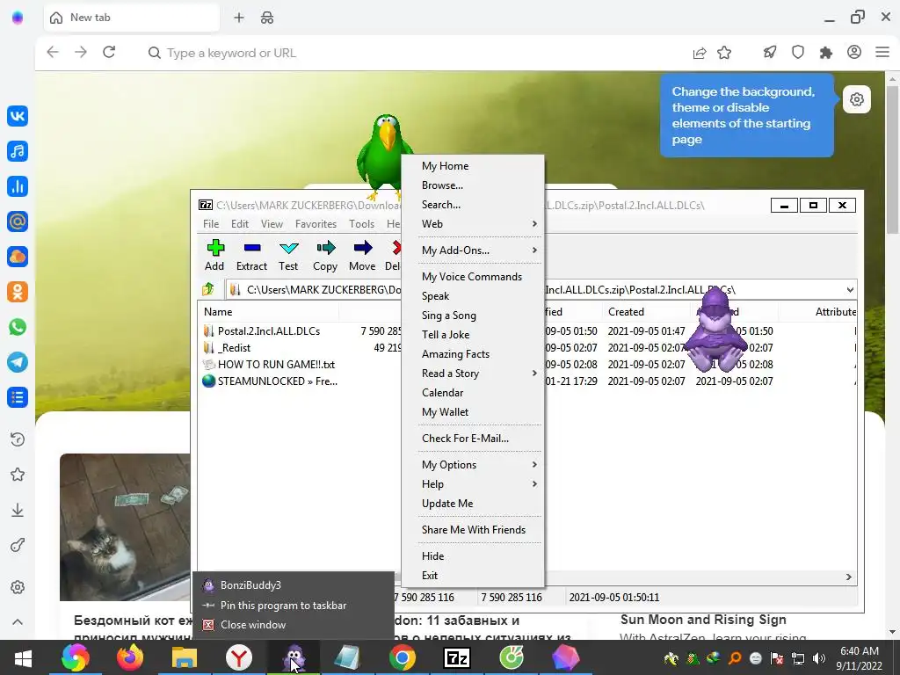Viewport: 900px width, 675px height.
Task: Sort by Created column header
Action: tap(646, 312)
